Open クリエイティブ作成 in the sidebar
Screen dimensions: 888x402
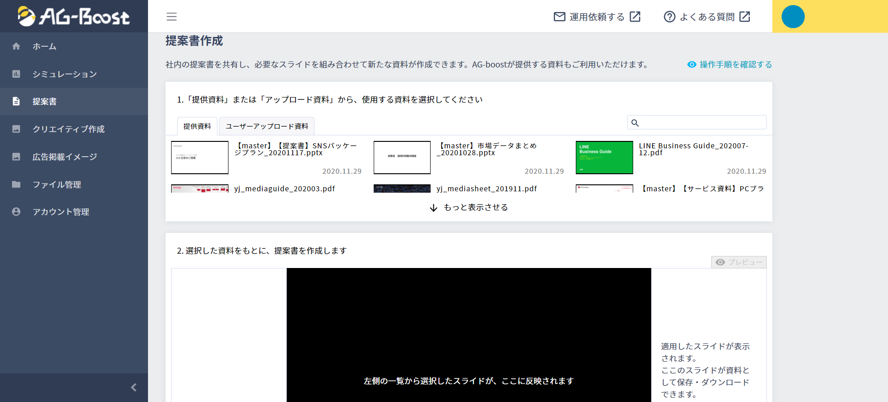pos(68,129)
